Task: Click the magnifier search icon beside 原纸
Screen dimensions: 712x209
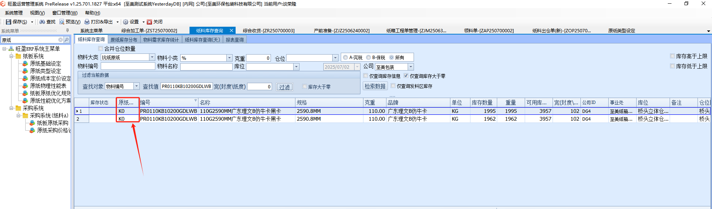Action: [x=67, y=40]
